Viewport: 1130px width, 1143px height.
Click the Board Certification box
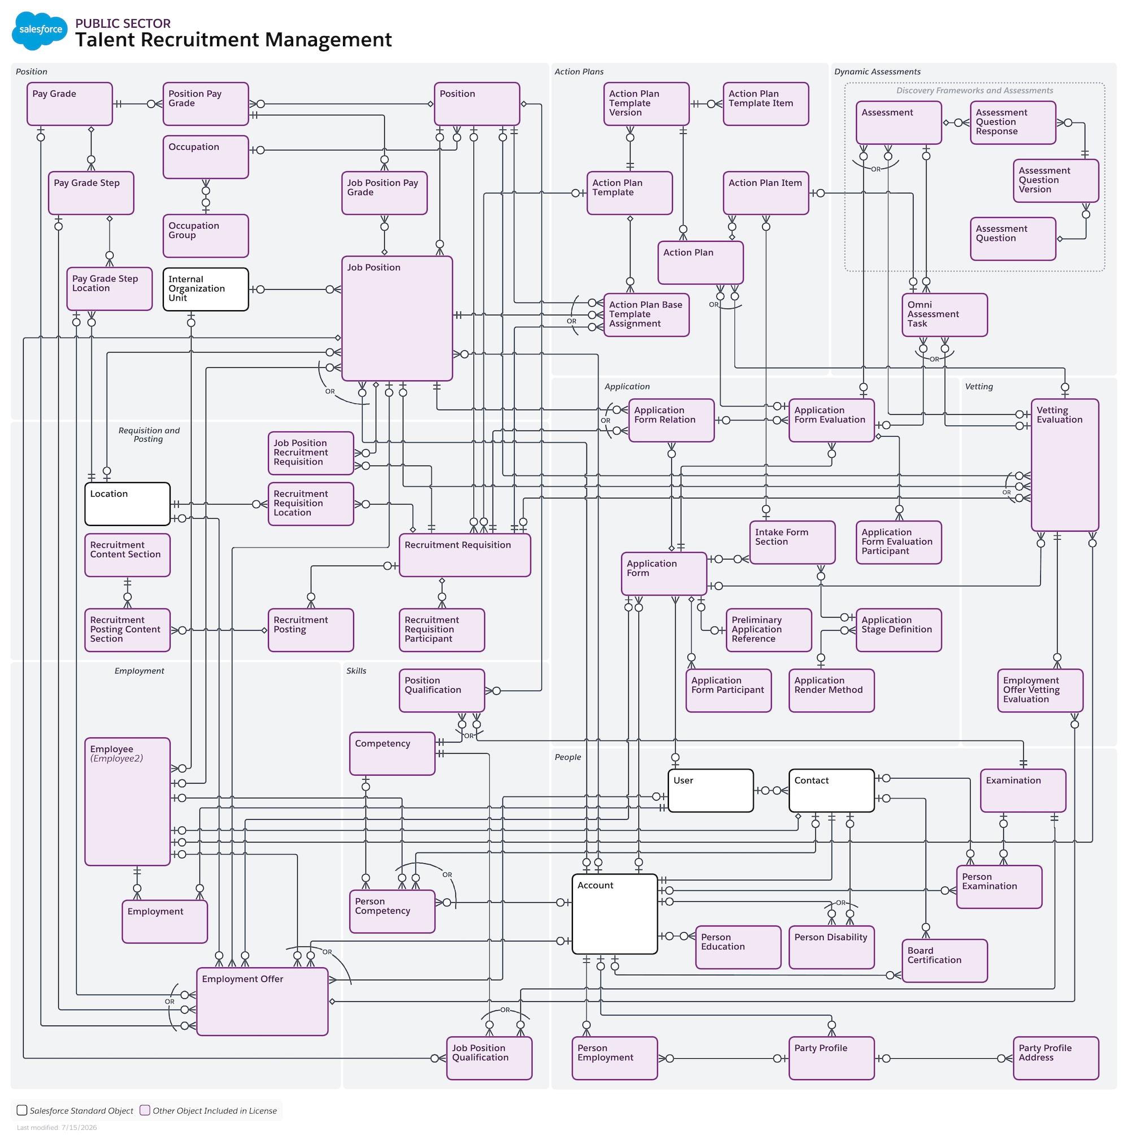coord(944,961)
